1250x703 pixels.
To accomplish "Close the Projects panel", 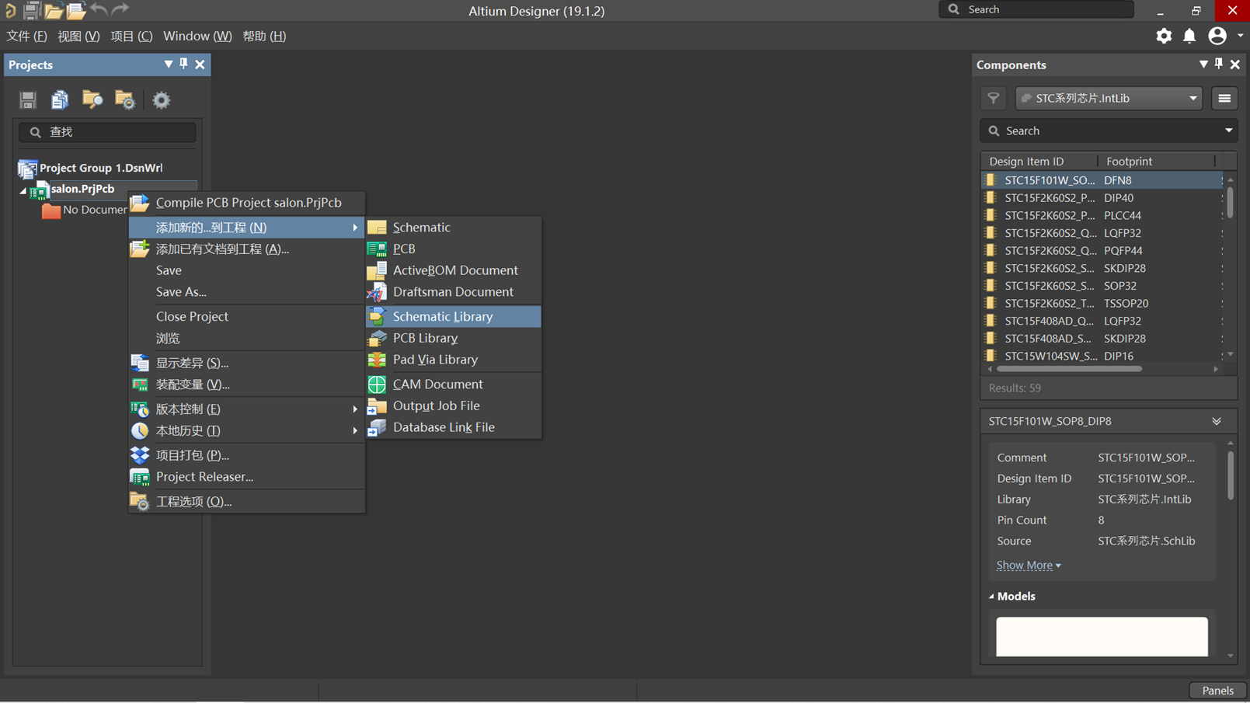I will coord(200,64).
